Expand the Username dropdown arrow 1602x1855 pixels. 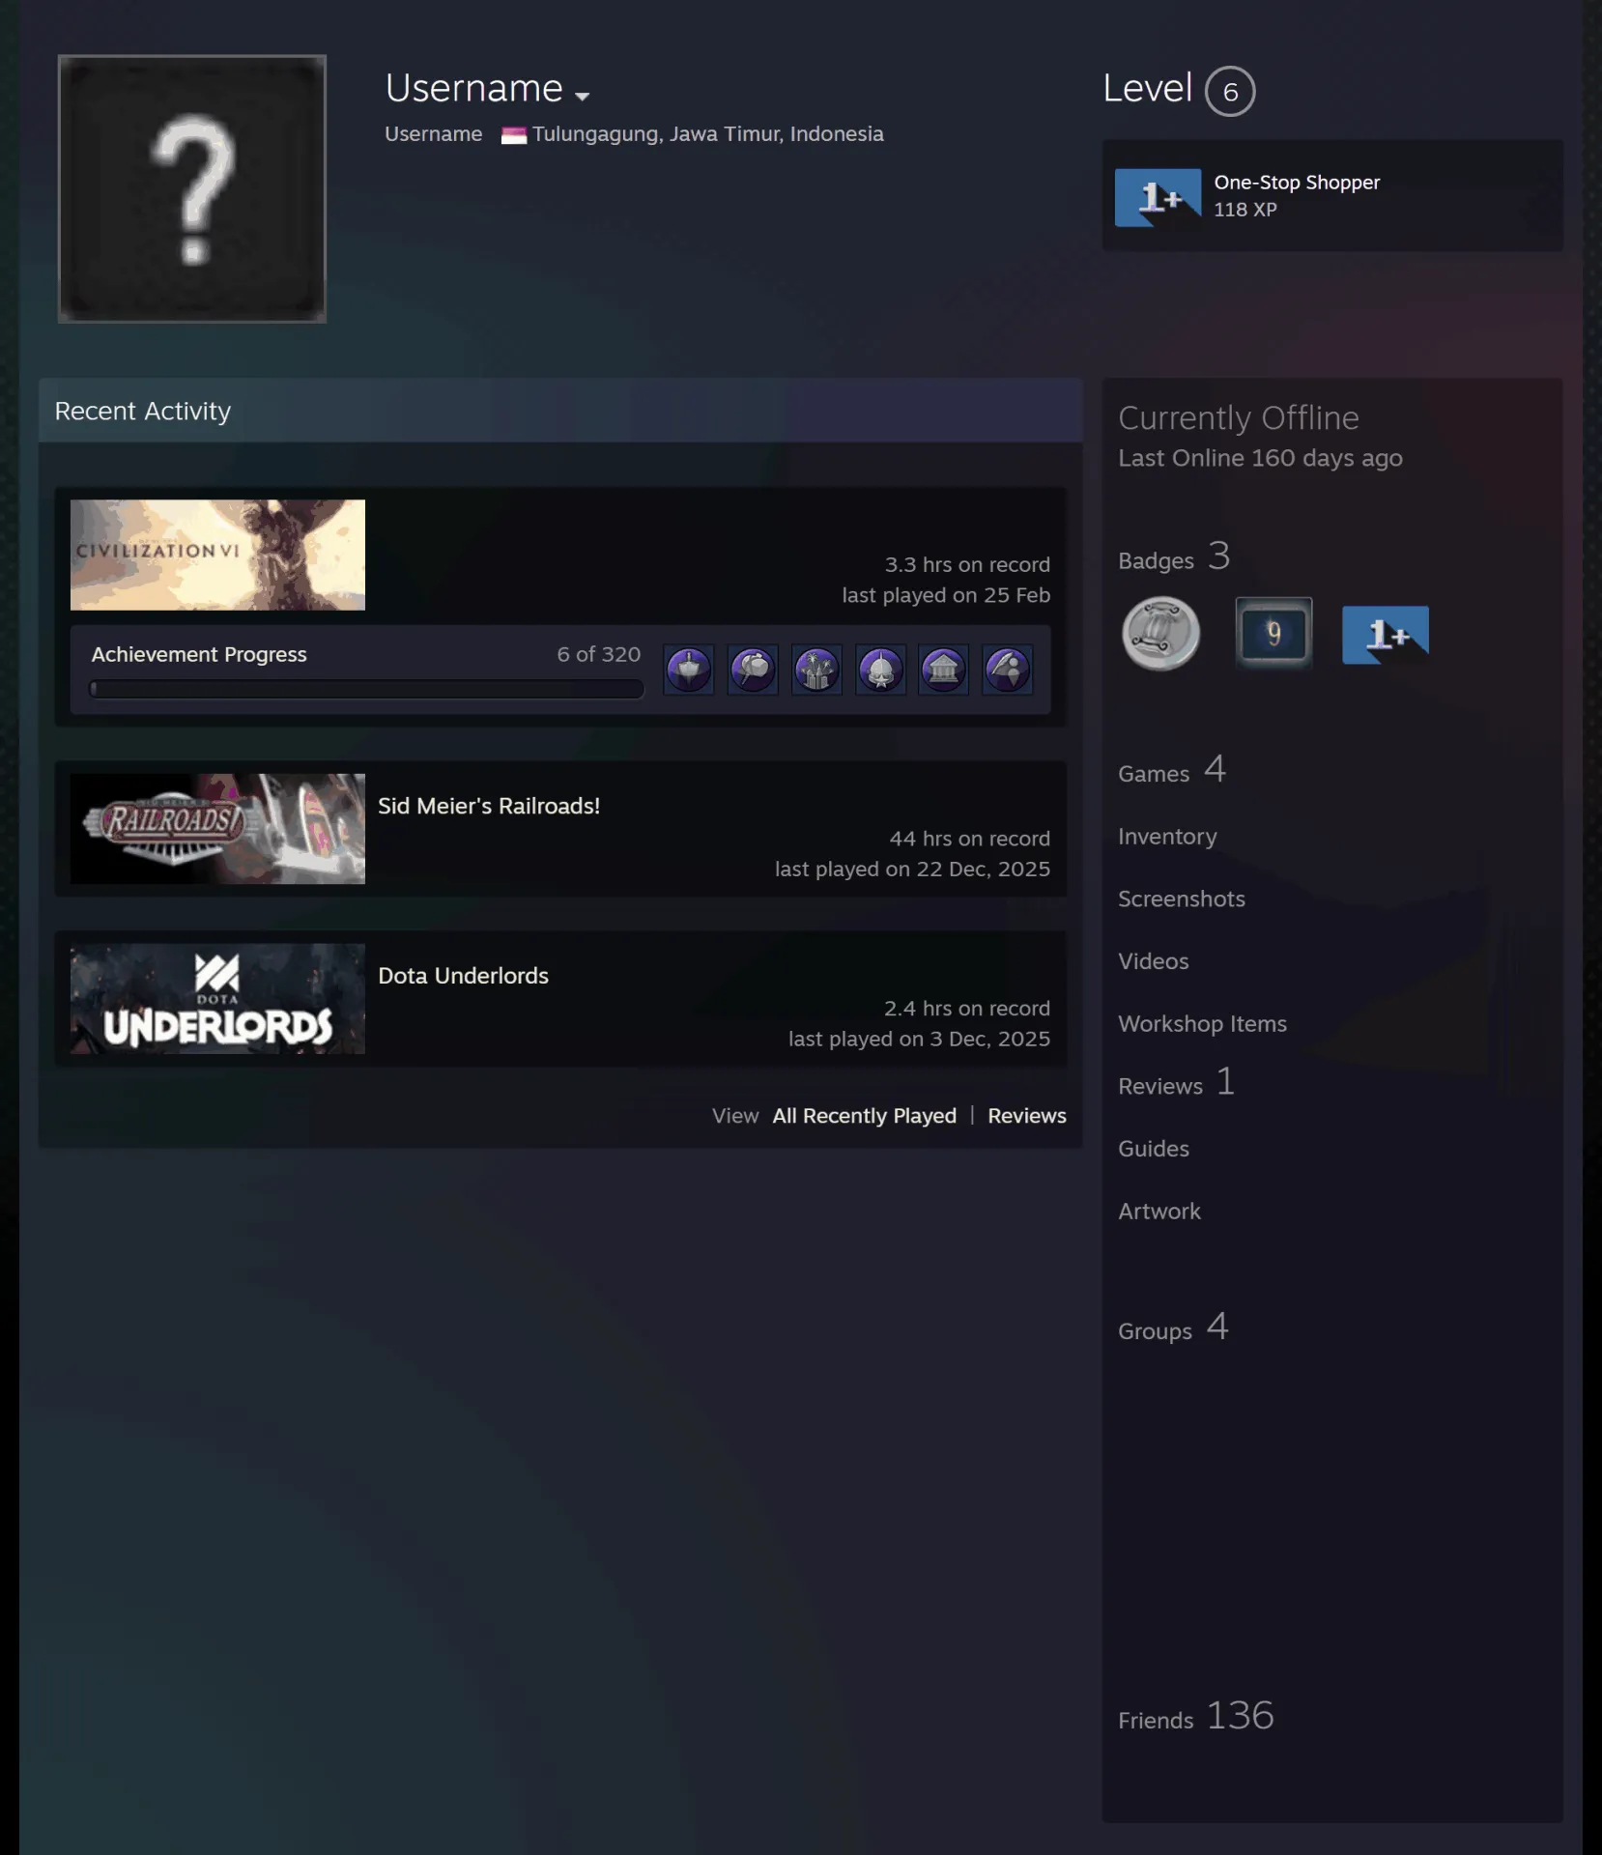(582, 96)
